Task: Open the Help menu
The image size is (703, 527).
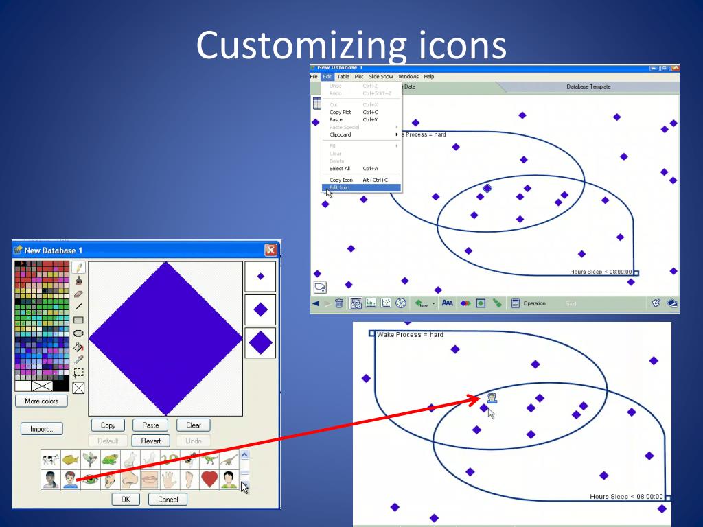Action: click(x=429, y=77)
